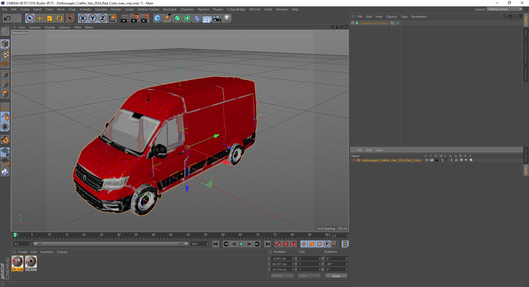Open the World coordinate dropdown
The image size is (529, 287).
[x=282, y=276]
